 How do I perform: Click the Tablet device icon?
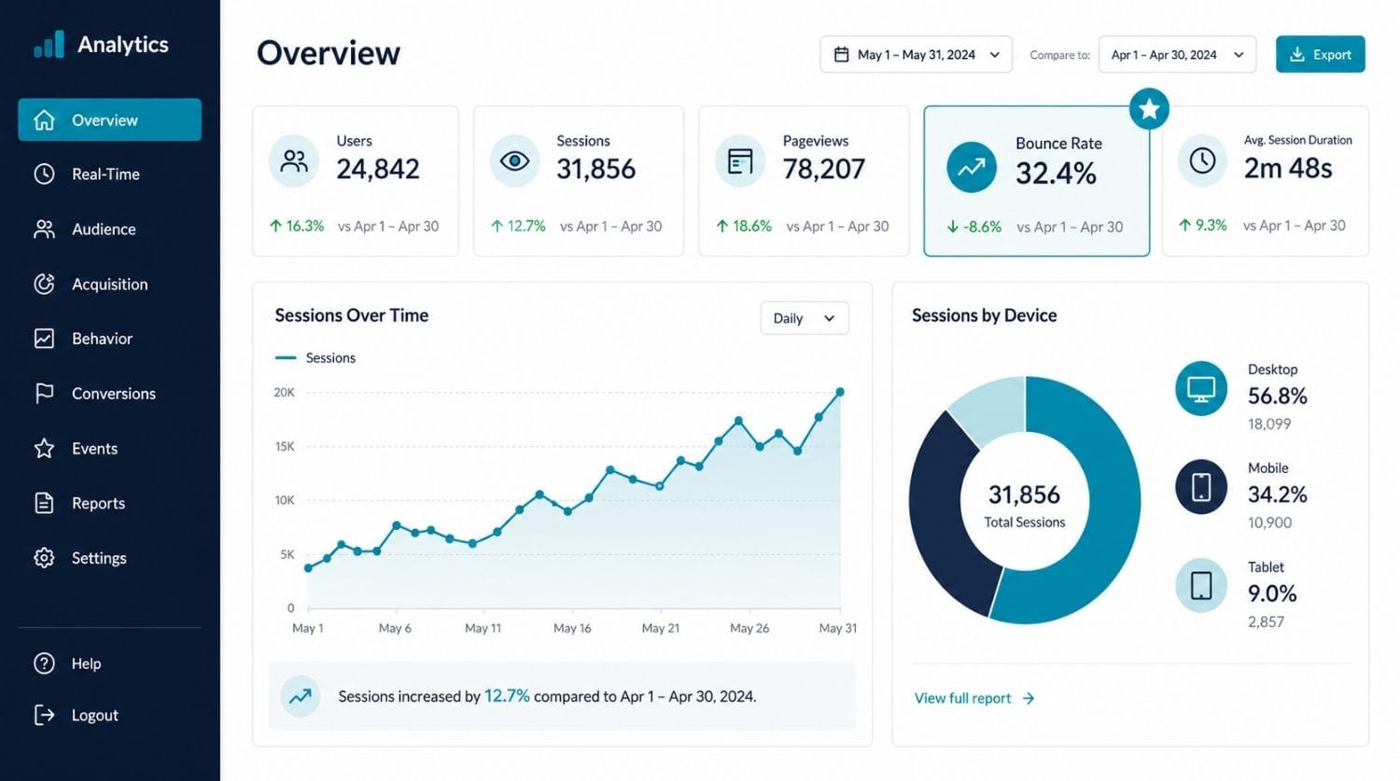(1201, 585)
